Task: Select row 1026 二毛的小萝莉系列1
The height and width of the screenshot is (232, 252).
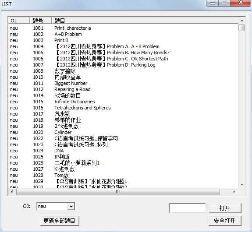Action: (123, 163)
